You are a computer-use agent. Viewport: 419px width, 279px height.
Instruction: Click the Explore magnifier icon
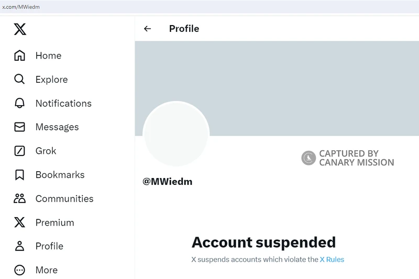19,79
